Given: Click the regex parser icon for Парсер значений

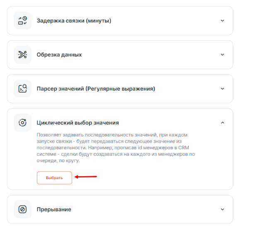Looking at the screenshot, I should tap(22, 88).
